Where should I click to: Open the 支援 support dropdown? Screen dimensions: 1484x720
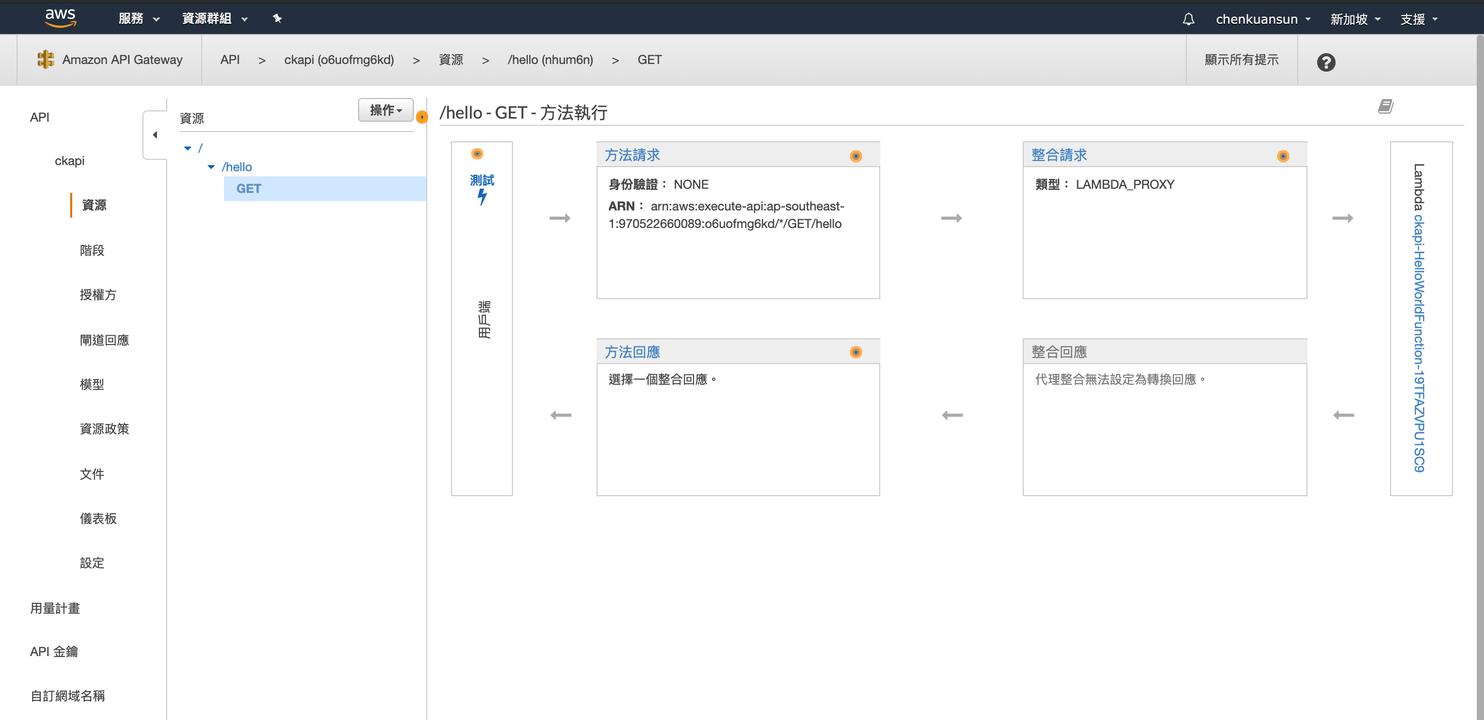coord(1418,19)
